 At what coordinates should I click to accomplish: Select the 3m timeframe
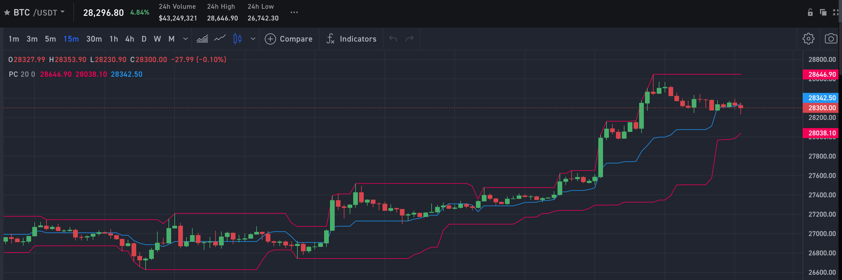(x=32, y=39)
